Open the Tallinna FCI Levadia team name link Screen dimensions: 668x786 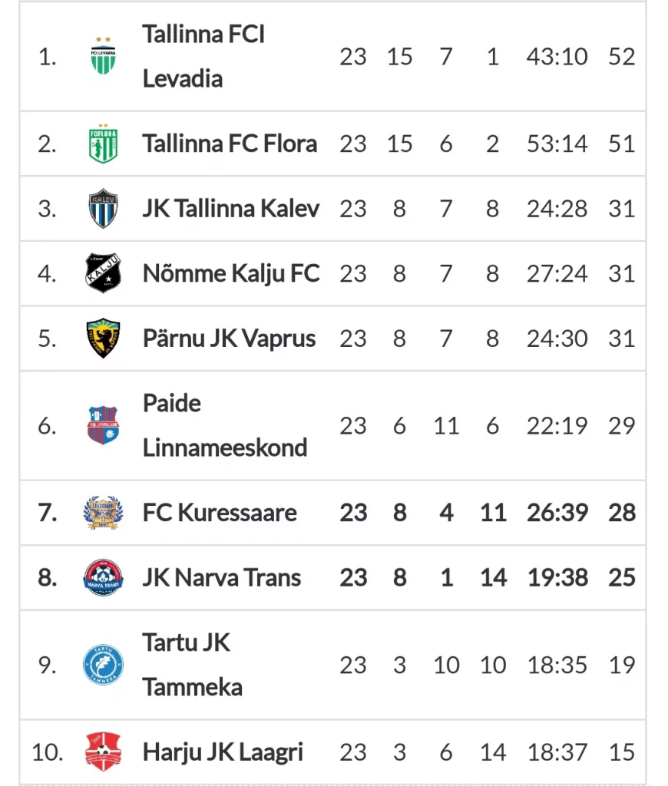(203, 56)
